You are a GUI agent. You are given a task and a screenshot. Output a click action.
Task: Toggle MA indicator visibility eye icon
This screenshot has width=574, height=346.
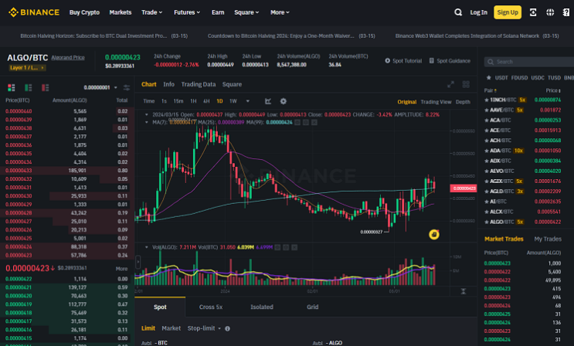coord(297,122)
